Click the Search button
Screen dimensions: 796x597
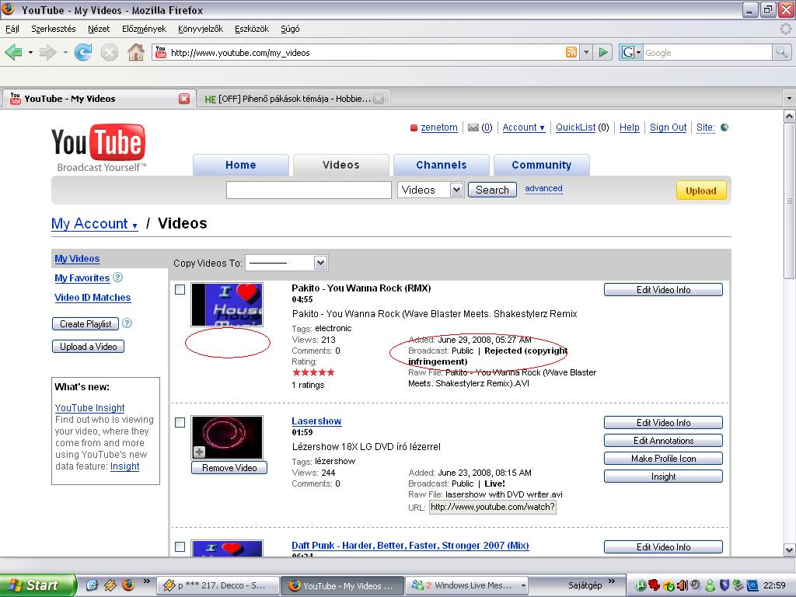(492, 190)
